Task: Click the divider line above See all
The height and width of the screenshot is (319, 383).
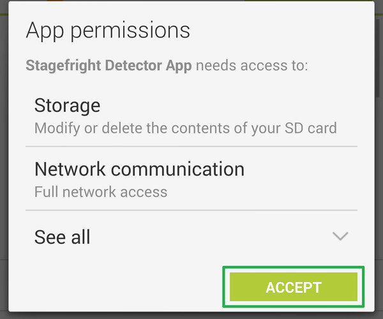Action: pos(191,210)
